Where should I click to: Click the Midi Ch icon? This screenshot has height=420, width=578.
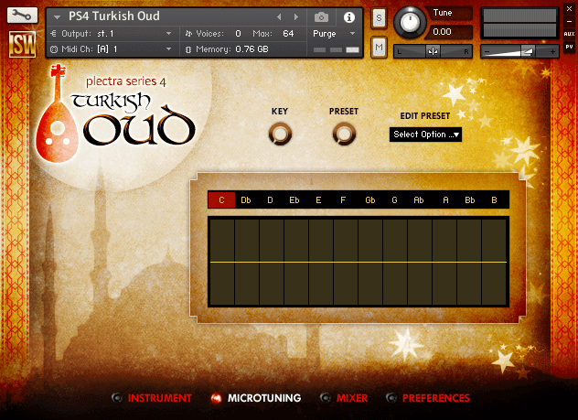point(54,49)
